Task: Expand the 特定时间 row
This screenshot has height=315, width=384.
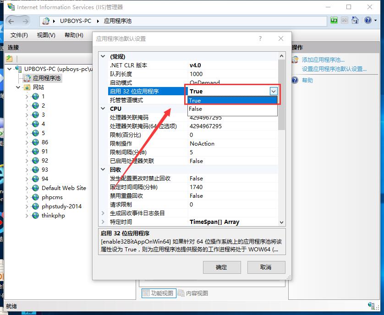Action: [103, 222]
